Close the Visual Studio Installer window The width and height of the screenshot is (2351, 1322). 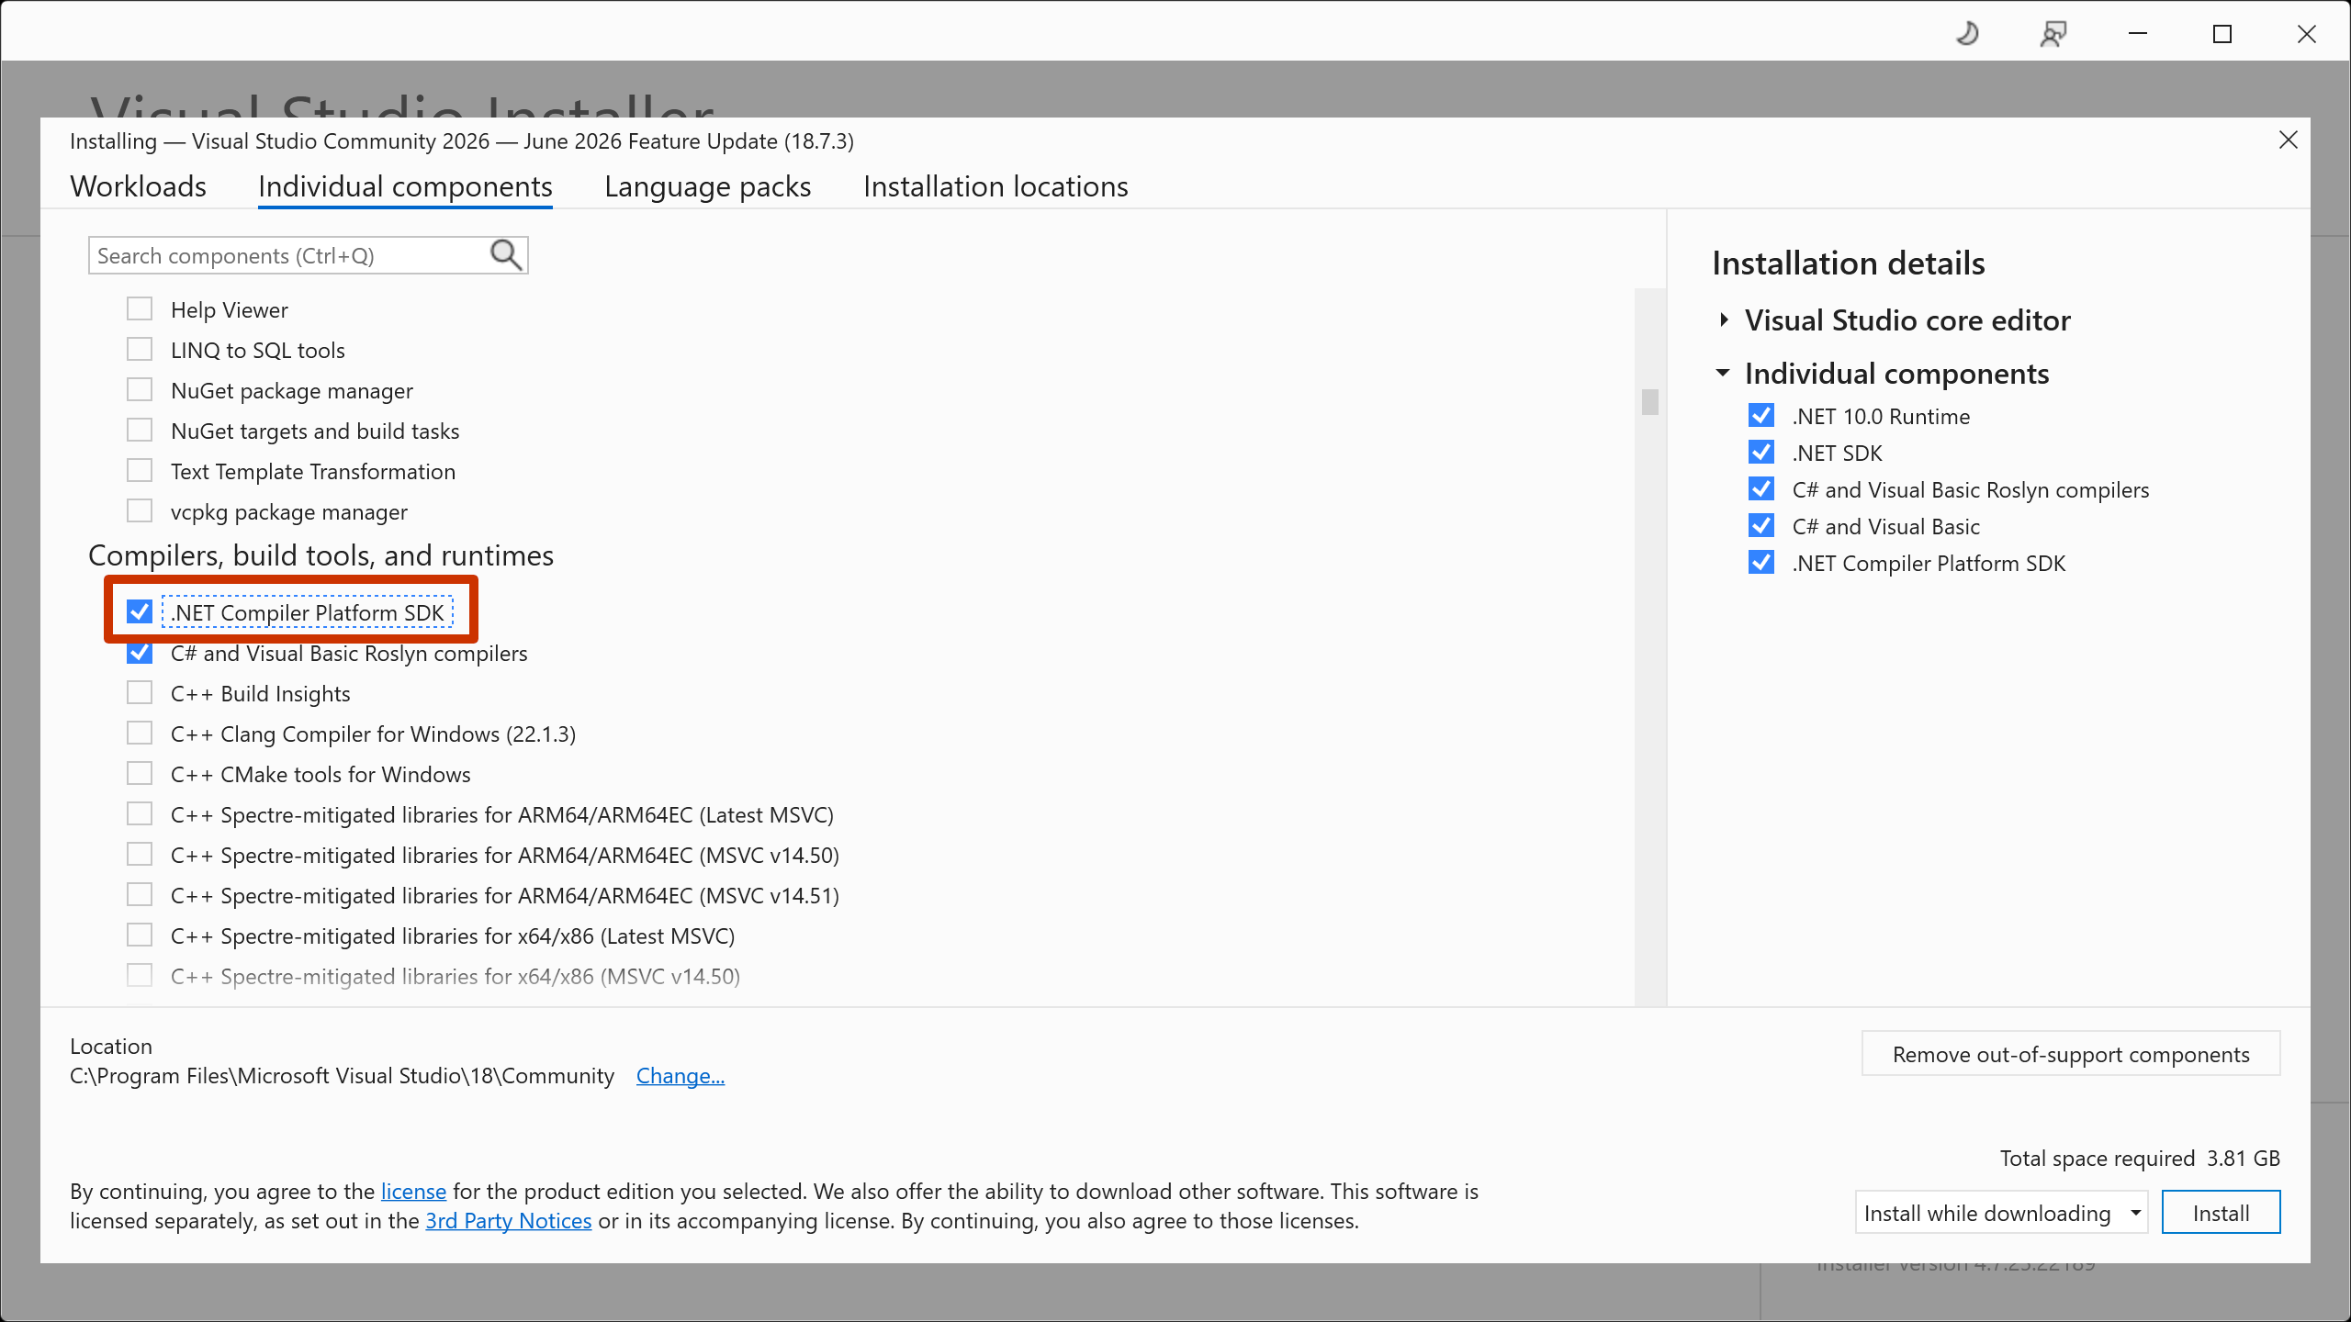point(2306,34)
